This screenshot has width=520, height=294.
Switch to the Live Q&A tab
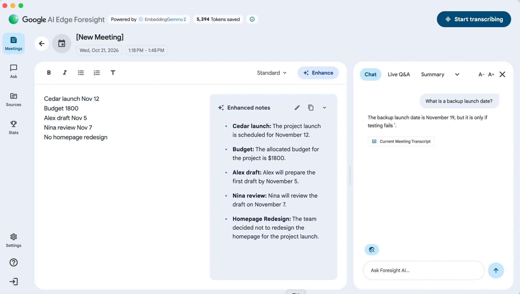coord(399,74)
